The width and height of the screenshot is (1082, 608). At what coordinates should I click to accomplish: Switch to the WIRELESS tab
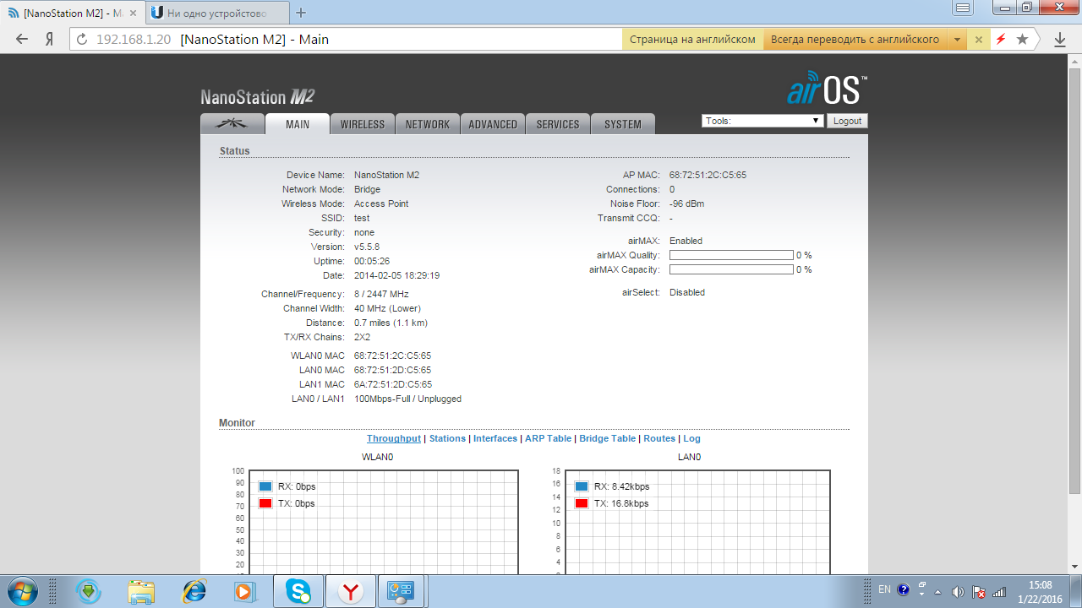click(363, 124)
